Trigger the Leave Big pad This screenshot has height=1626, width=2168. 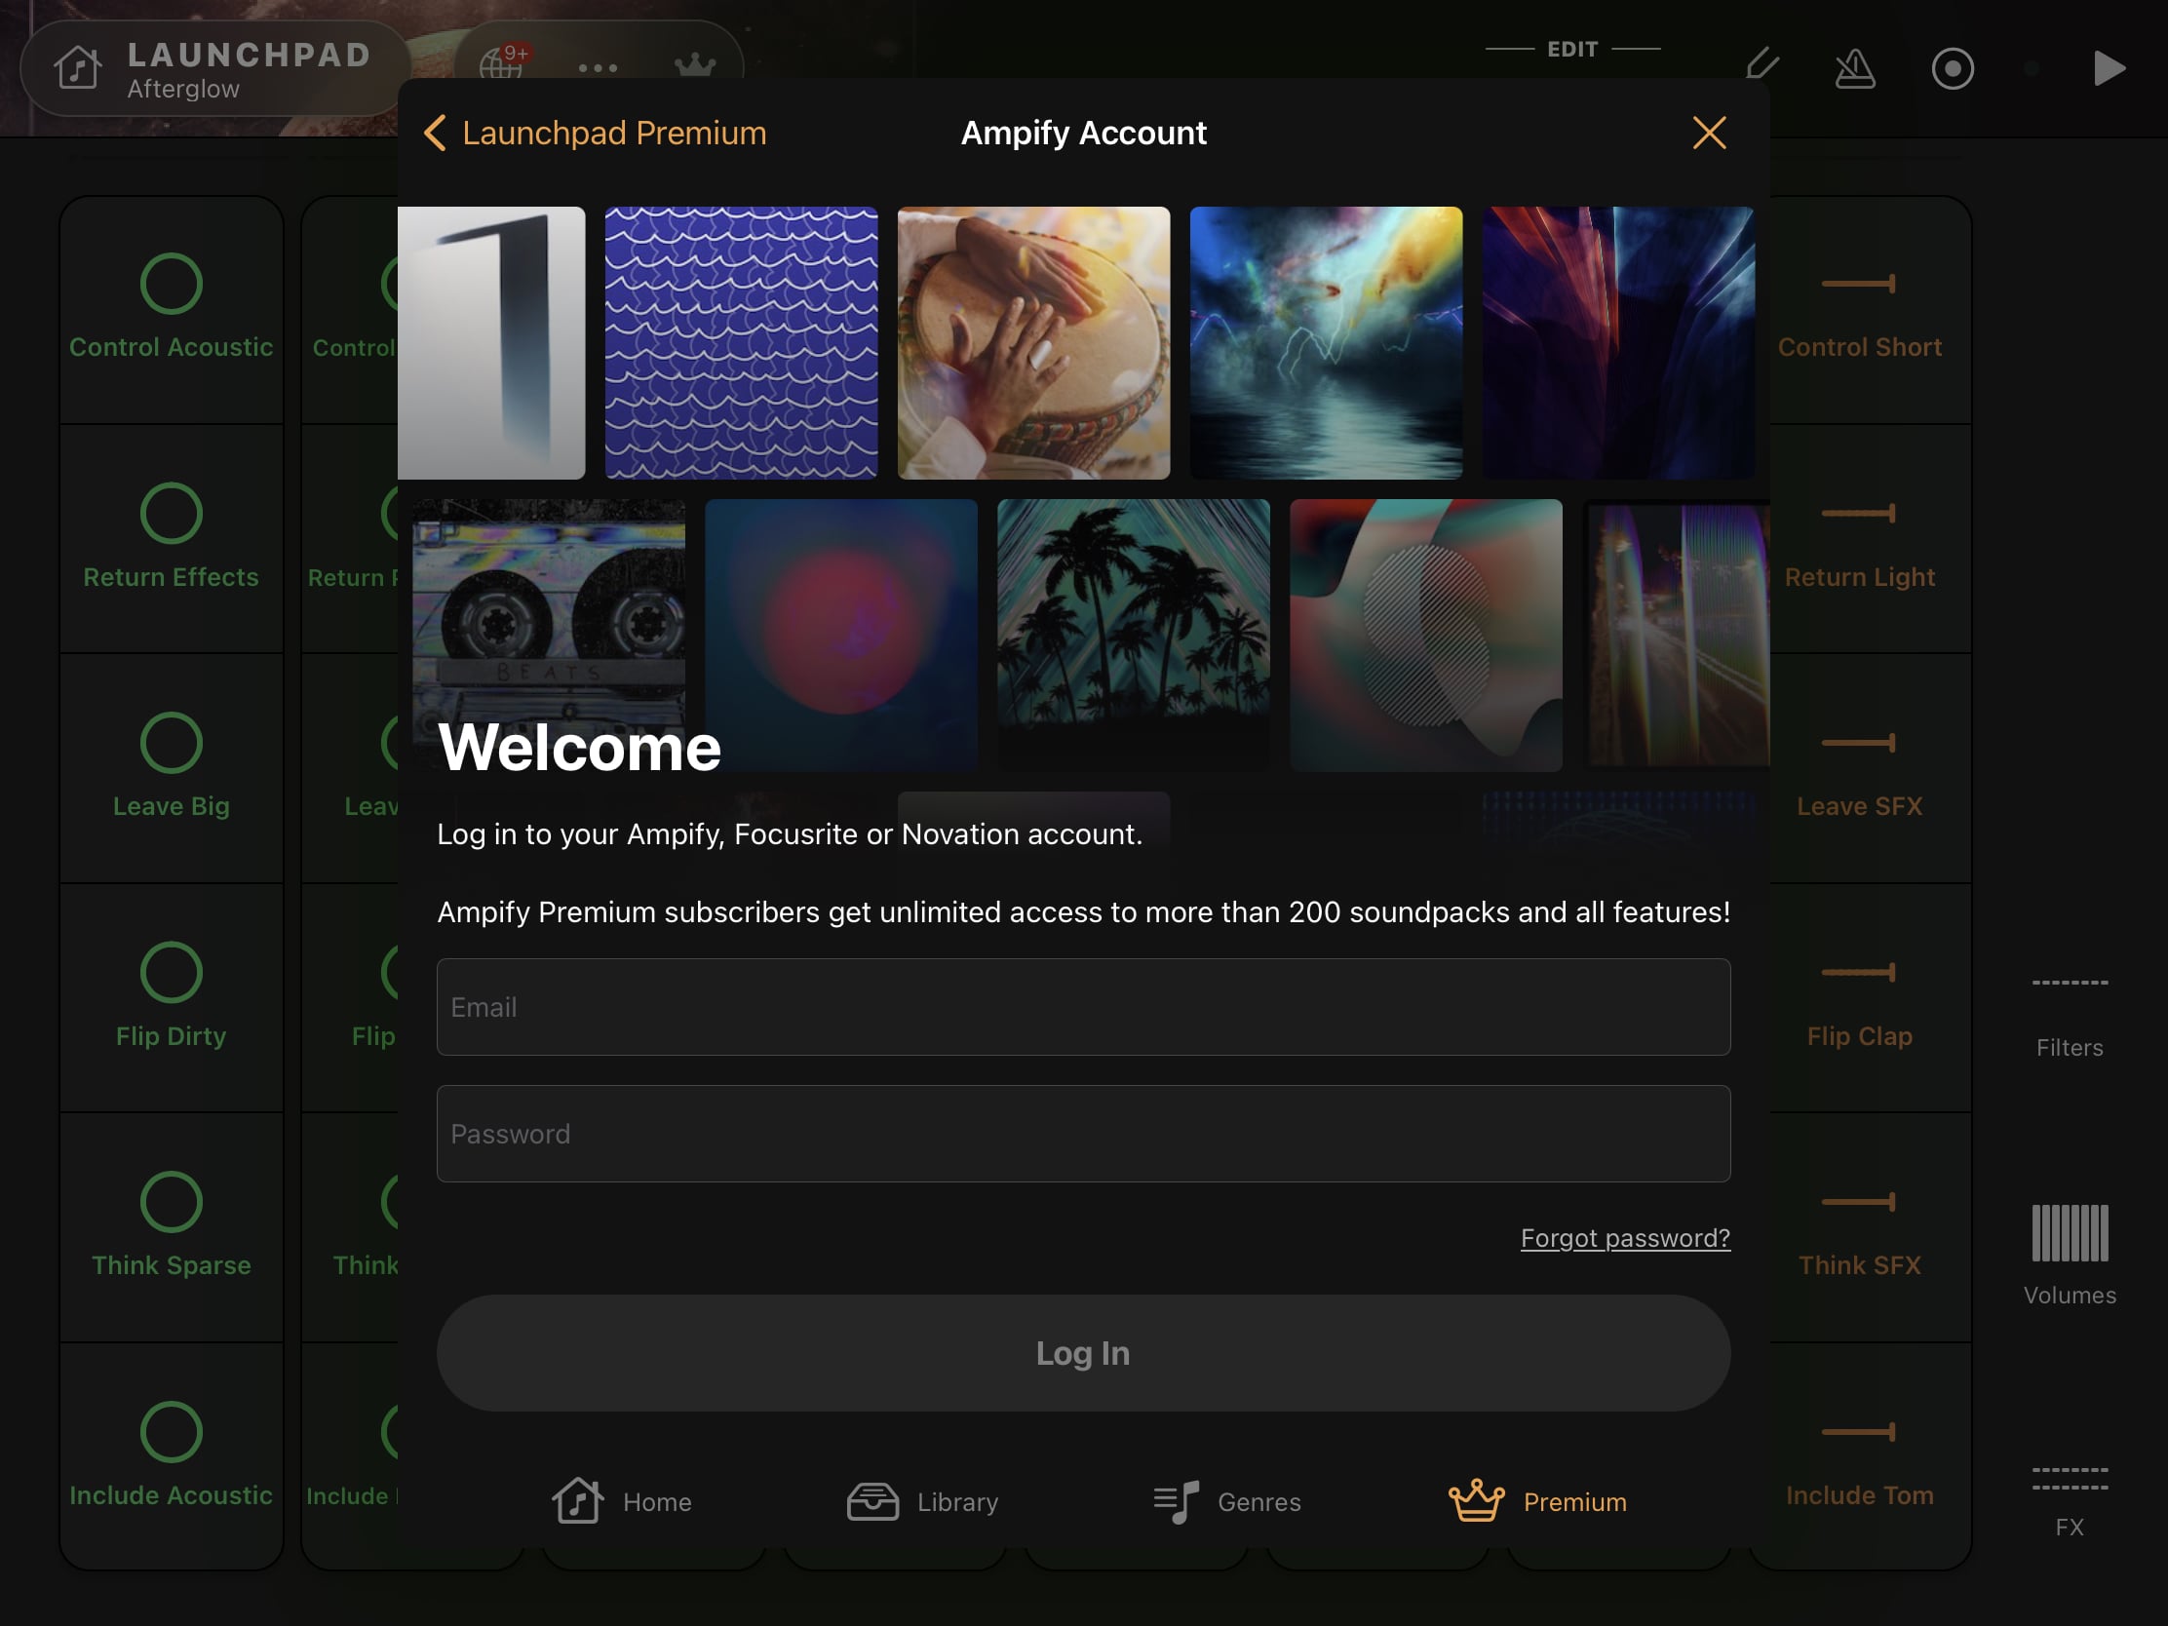[172, 768]
